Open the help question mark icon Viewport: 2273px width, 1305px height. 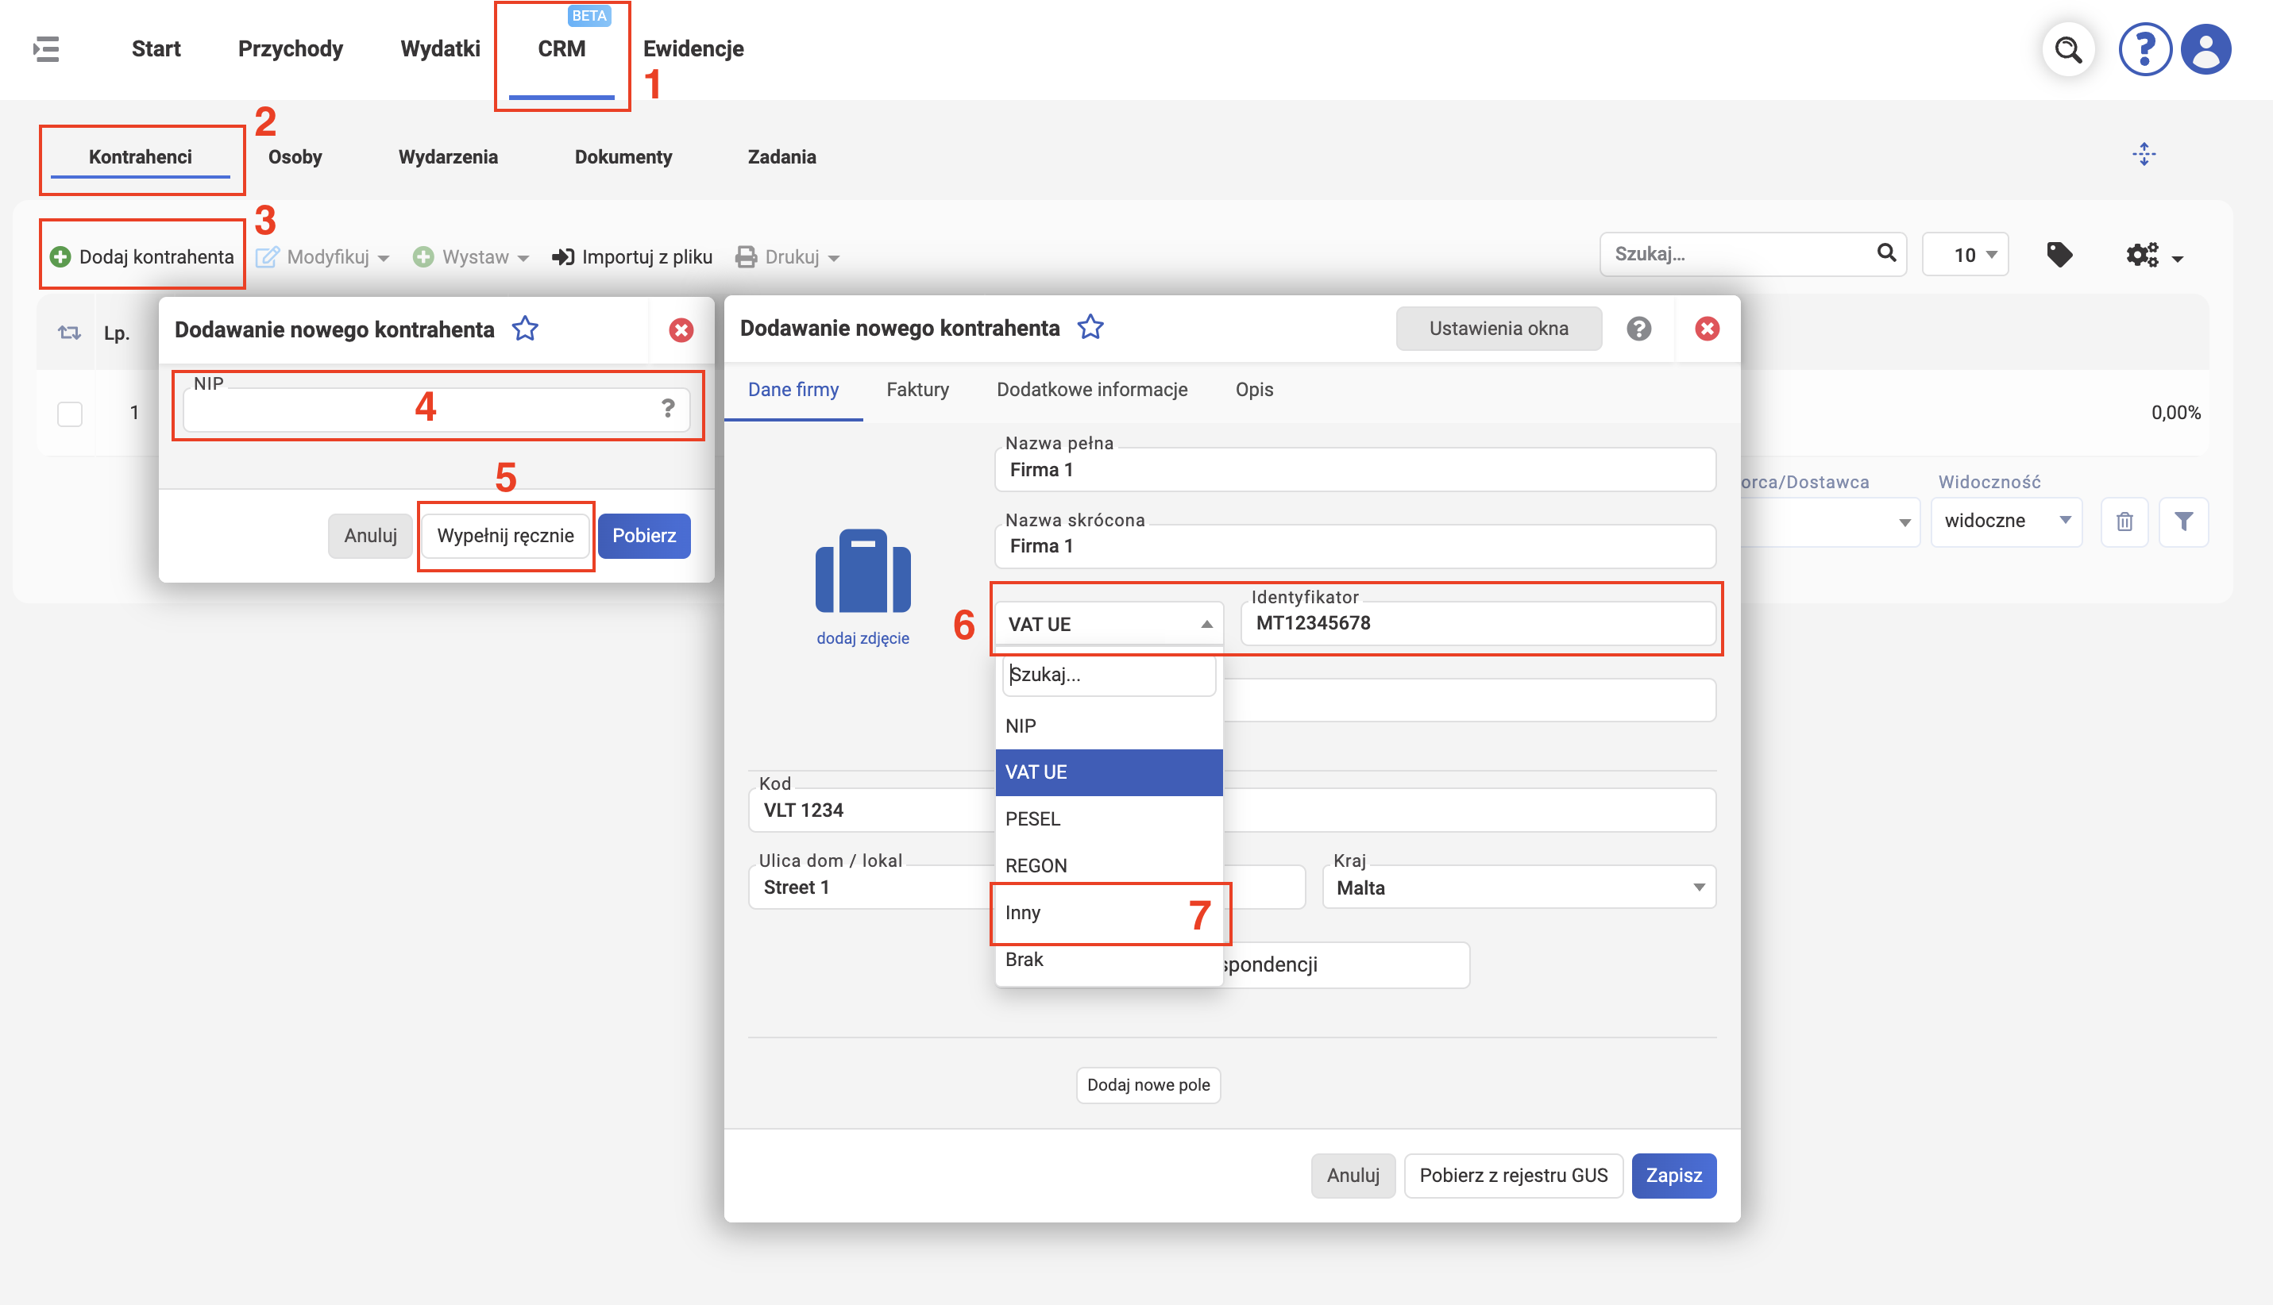coord(2144,49)
